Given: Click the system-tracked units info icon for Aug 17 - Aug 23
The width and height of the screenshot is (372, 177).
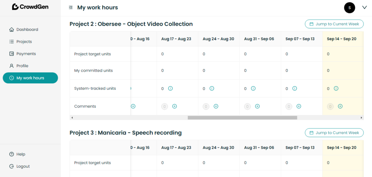Looking at the screenshot, I should click(x=170, y=88).
